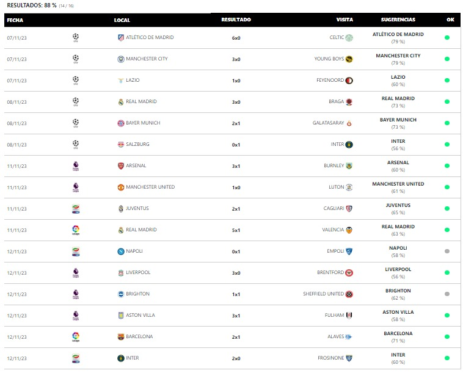Sort by the SUGERENCIAS column header
The height and width of the screenshot is (373, 463).
click(x=398, y=20)
